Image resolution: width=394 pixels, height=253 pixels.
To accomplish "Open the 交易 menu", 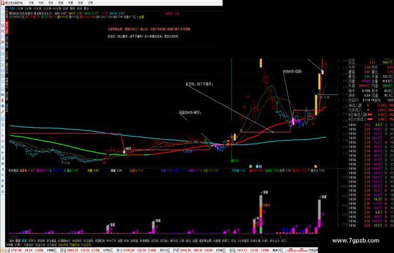I will click(90, 3).
